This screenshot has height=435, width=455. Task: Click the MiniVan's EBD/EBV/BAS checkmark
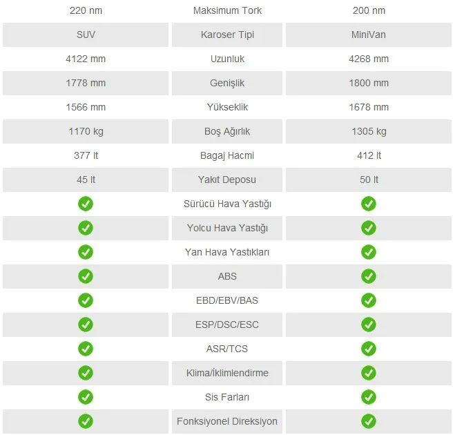click(x=369, y=300)
